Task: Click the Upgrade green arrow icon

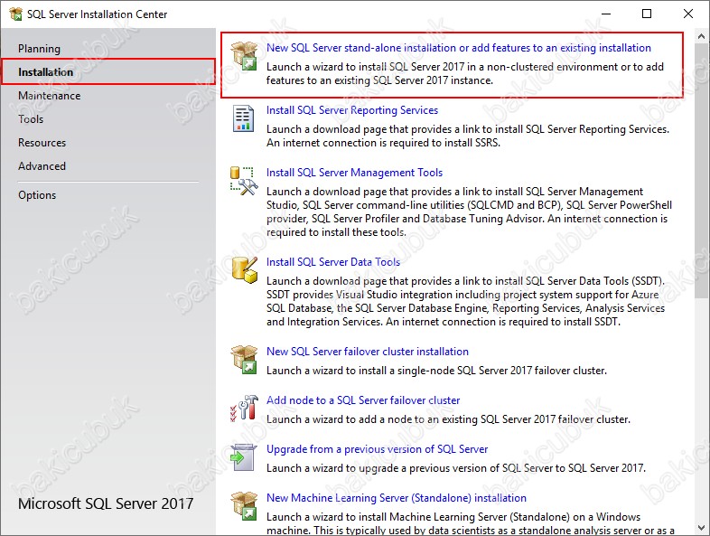Action: (244, 457)
